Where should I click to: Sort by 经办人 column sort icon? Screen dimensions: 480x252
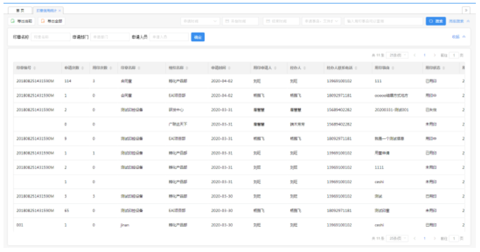pos(305,68)
